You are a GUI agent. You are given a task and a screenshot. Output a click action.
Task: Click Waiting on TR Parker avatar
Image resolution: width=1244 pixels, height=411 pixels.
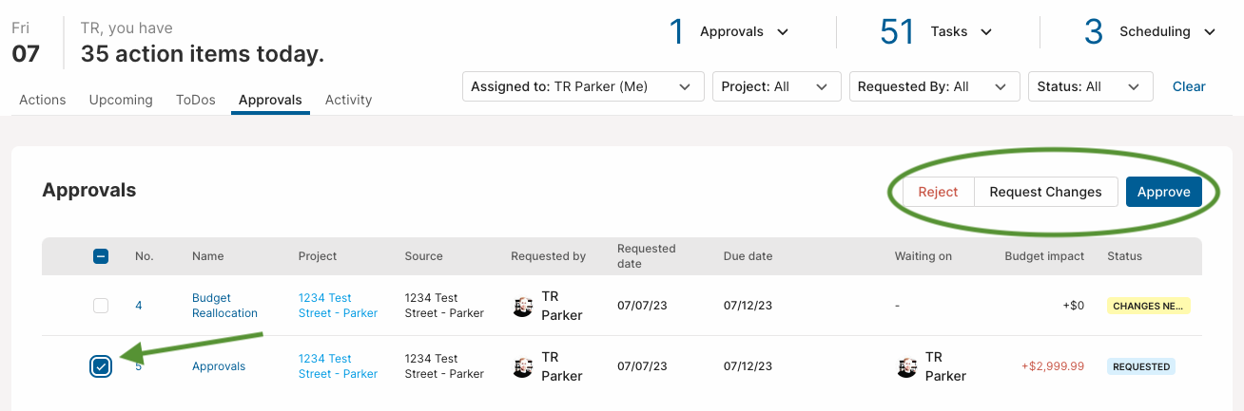pos(906,367)
